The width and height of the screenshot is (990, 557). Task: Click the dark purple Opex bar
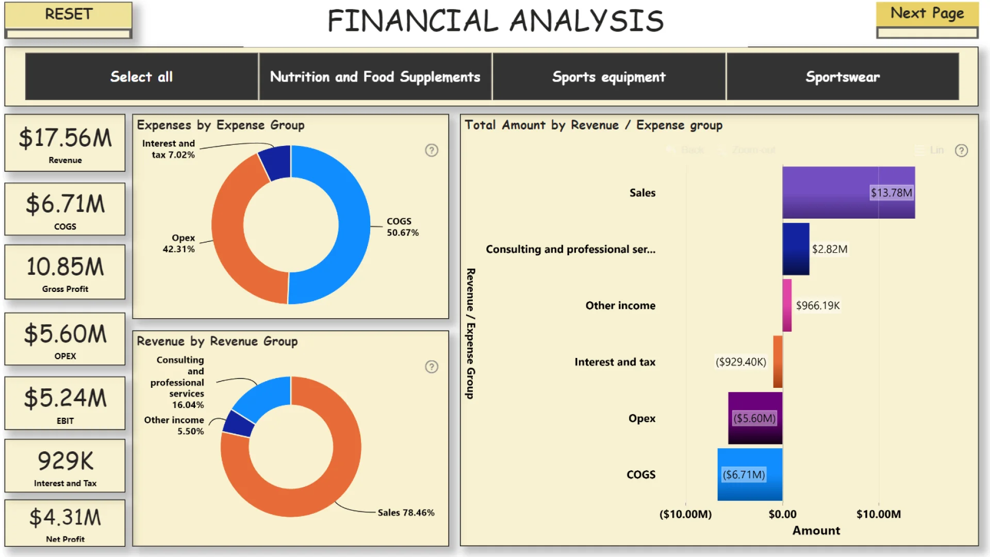(755, 418)
